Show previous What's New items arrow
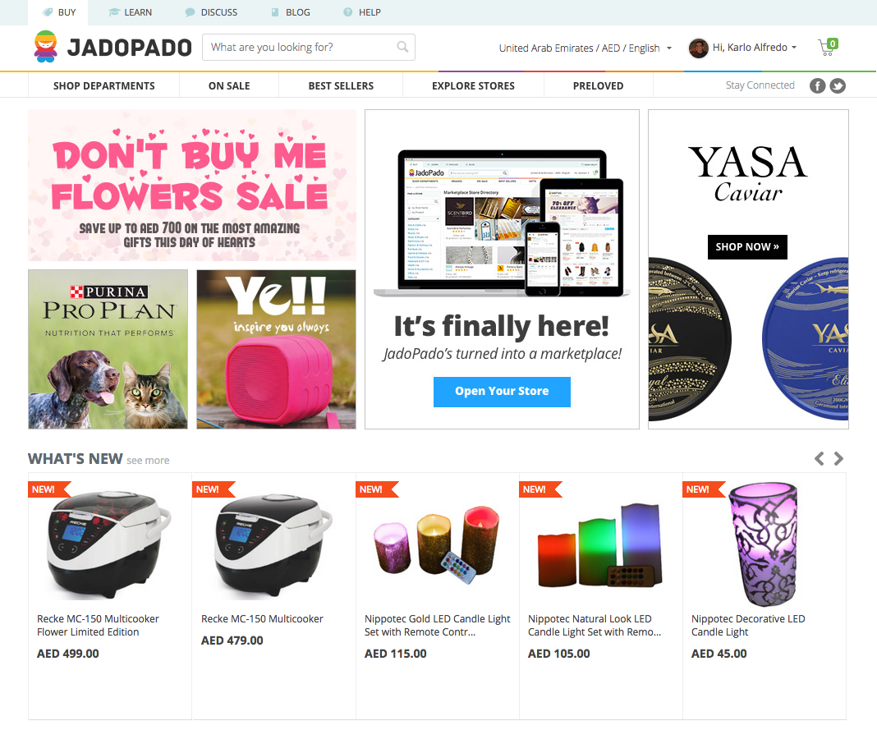Viewport: 877px width, 730px height. [x=819, y=459]
